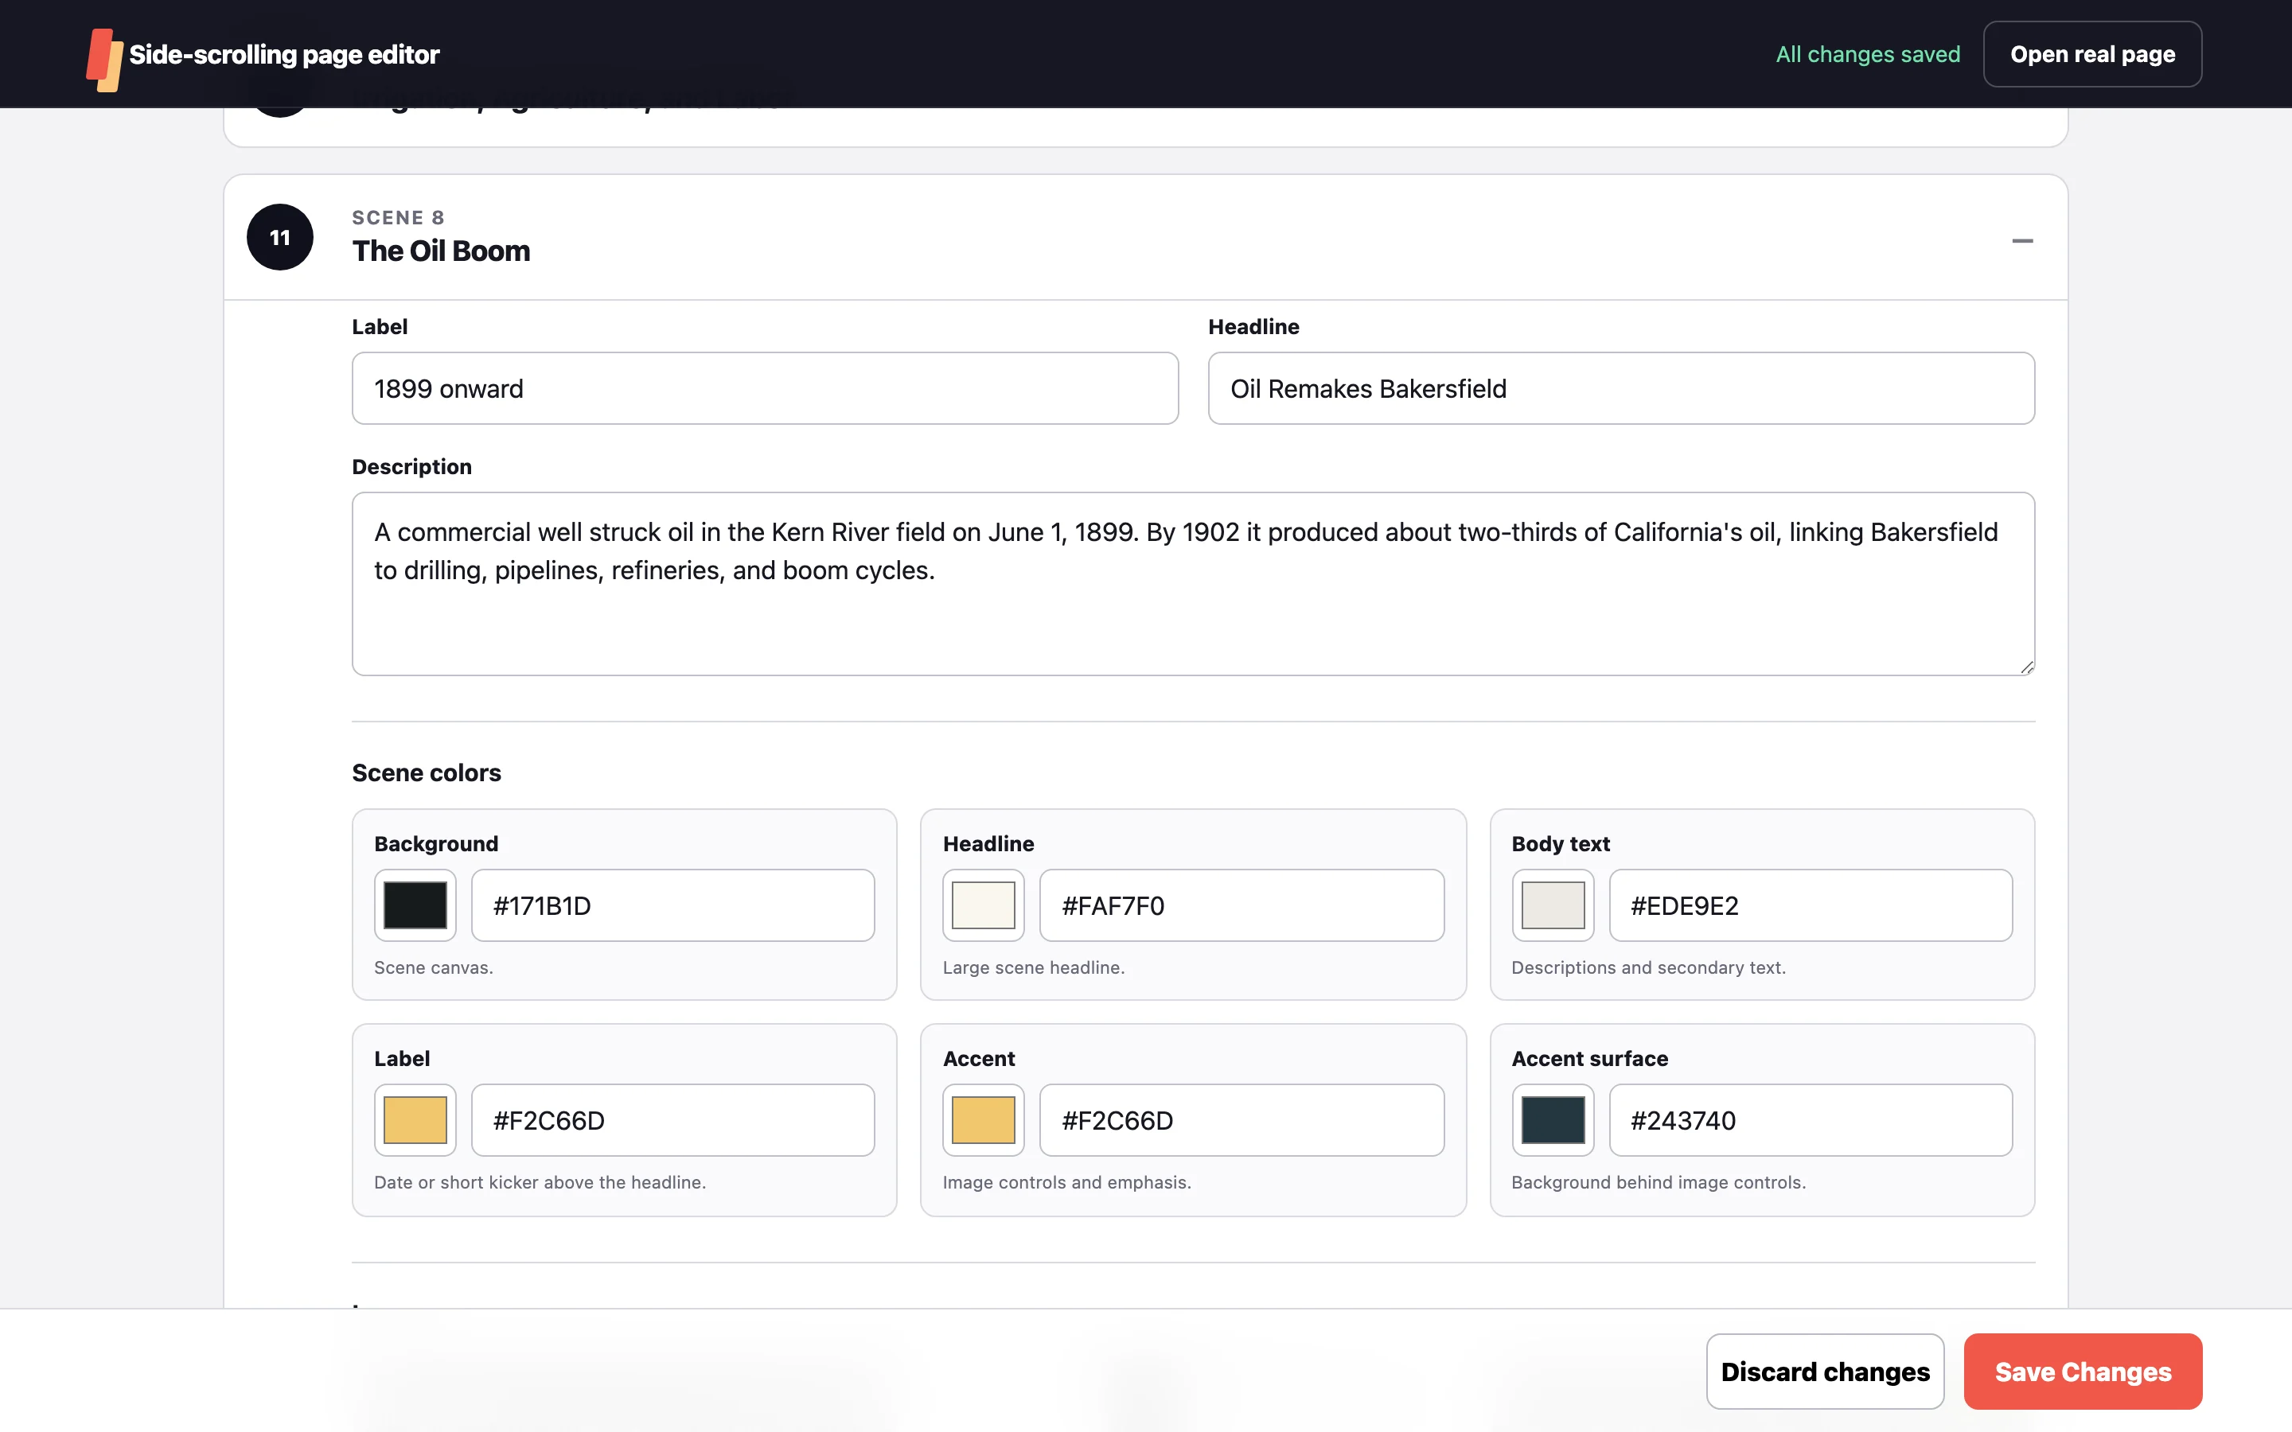Click the 'SCENE 8' label text
This screenshot has width=2292, height=1432.
398,218
